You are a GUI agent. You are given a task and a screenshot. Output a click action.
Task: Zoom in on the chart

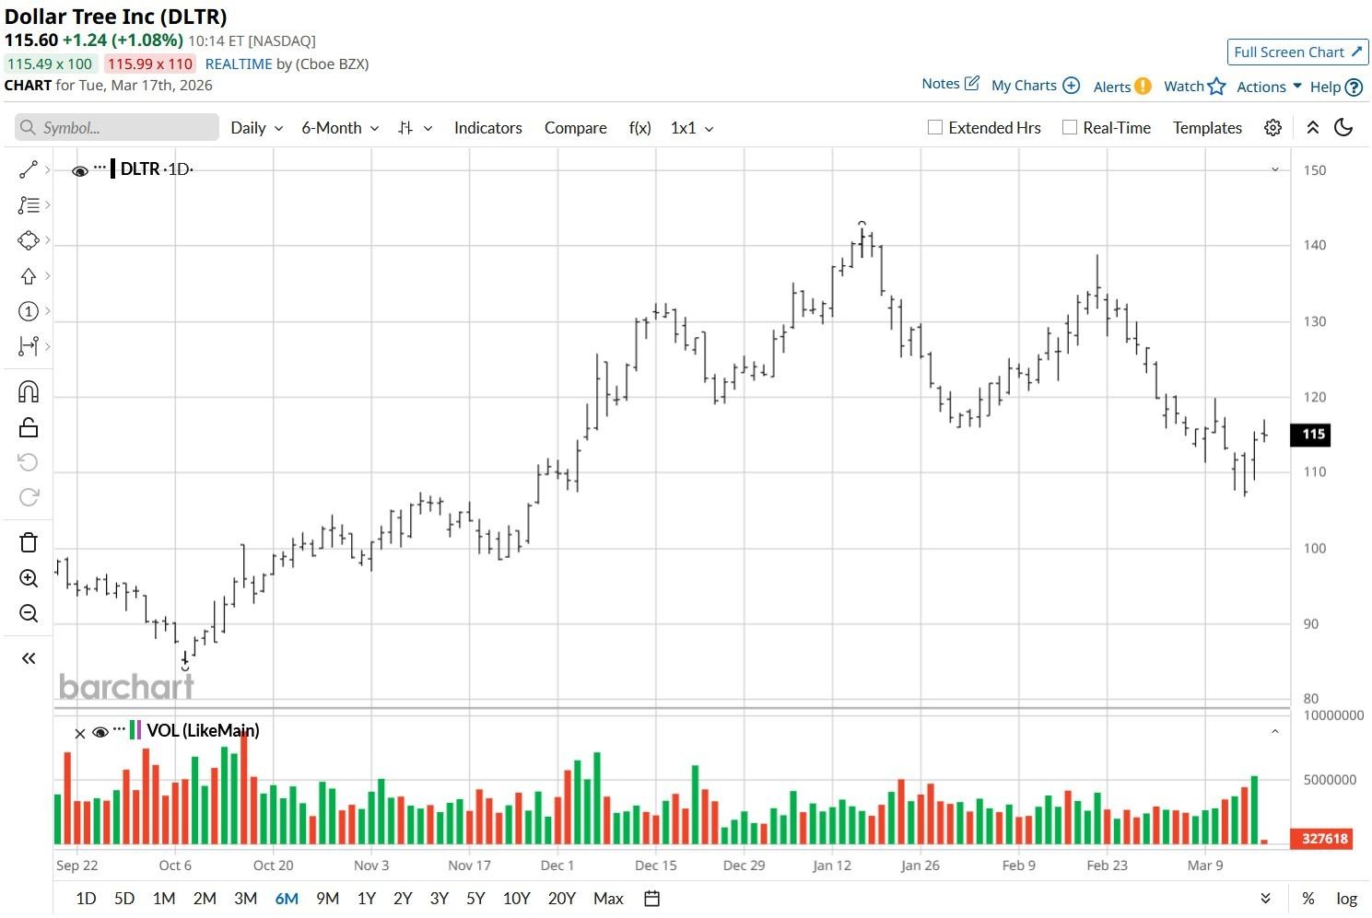[29, 578]
